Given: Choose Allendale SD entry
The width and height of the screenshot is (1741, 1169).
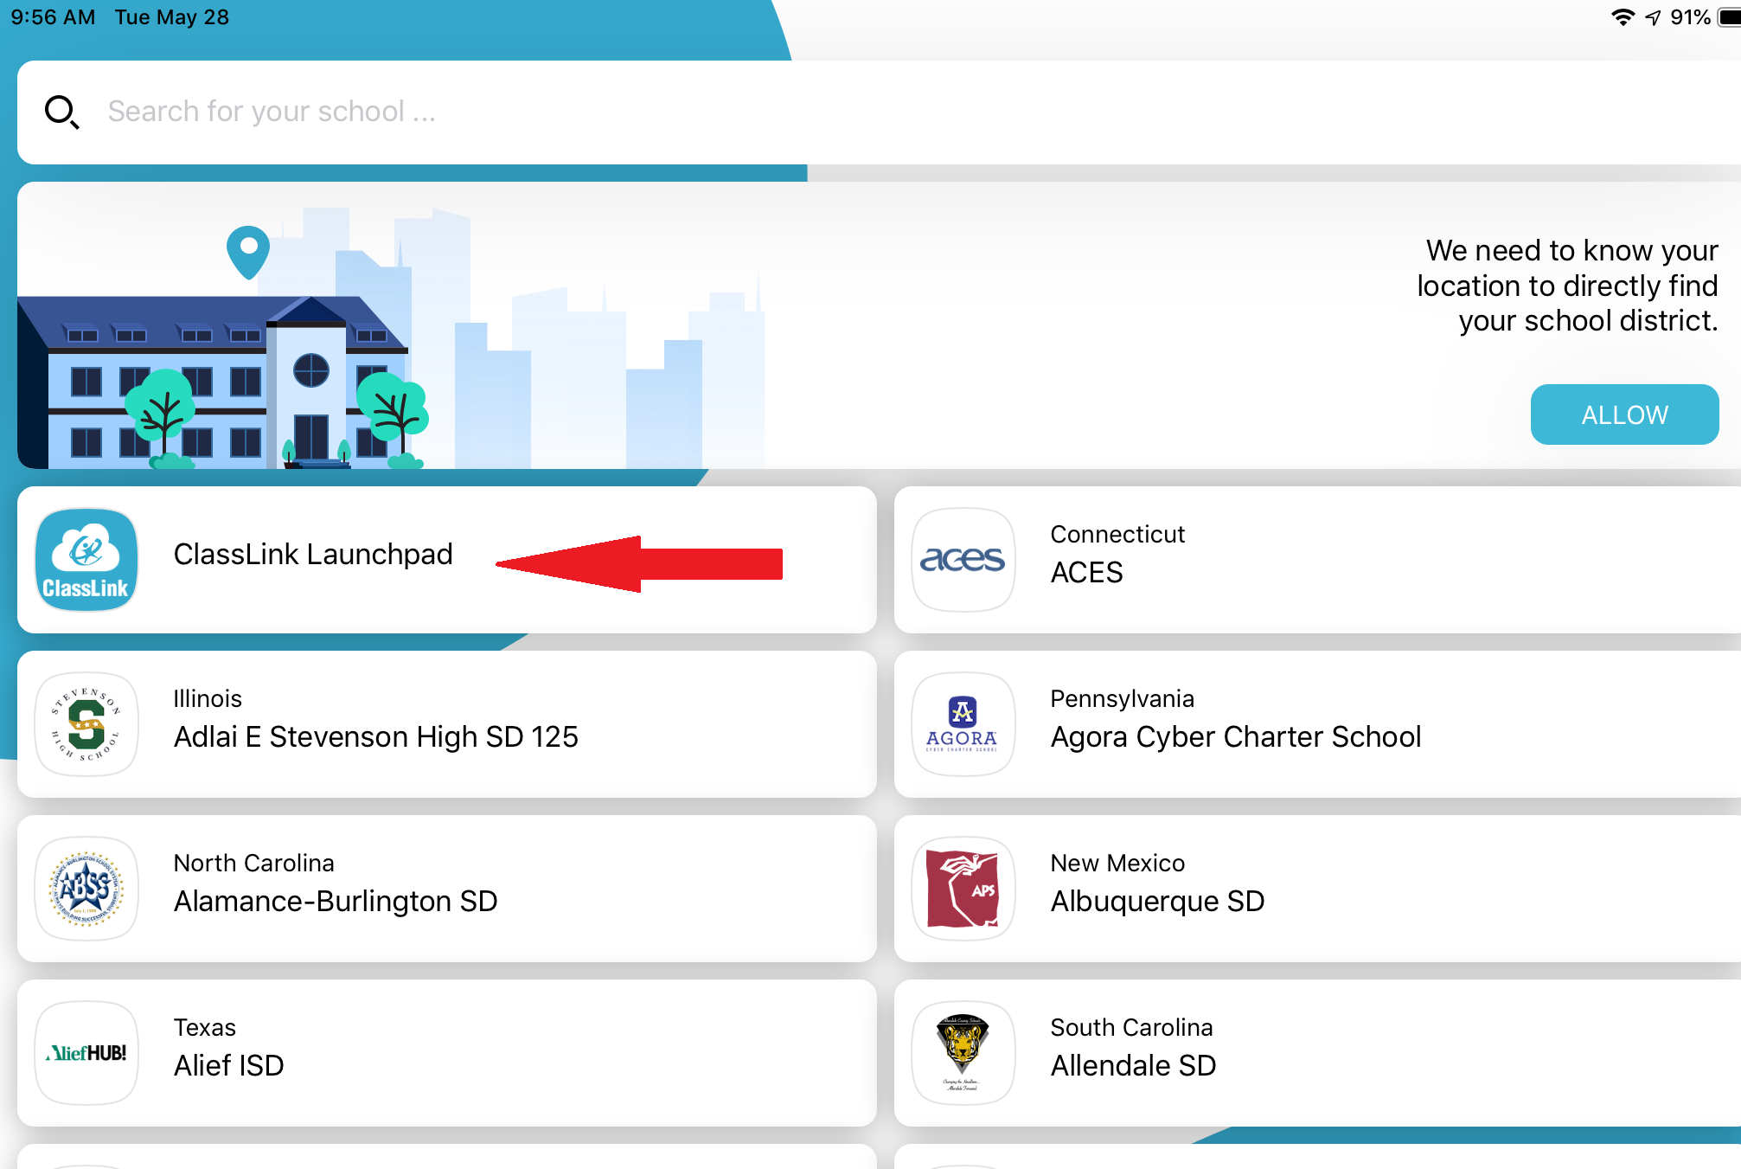Looking at the screenshot, I should tap(1317, 1053).
